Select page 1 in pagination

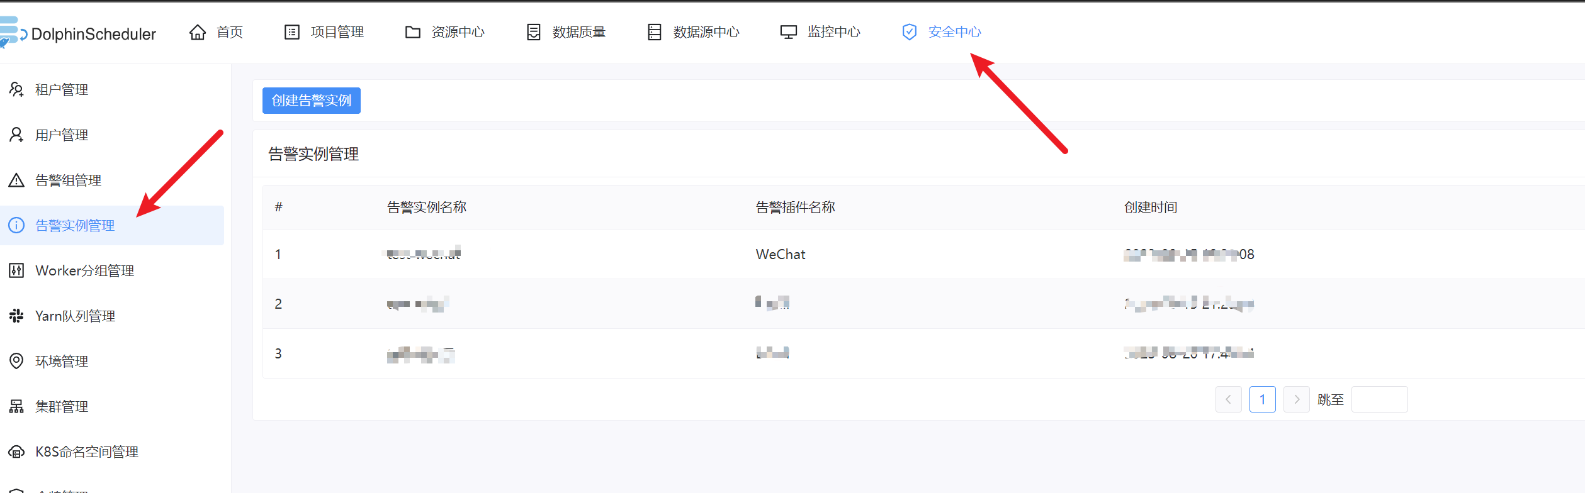tap(1263, 399)
